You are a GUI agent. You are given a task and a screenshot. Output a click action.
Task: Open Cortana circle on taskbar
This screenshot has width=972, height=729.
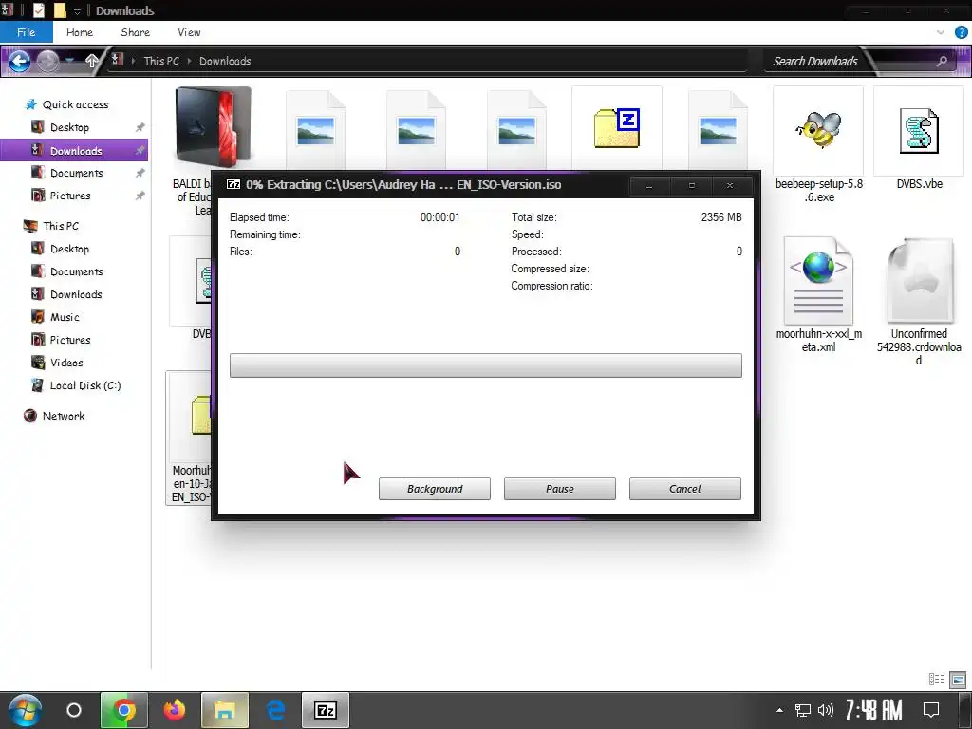tap(74, 710)
